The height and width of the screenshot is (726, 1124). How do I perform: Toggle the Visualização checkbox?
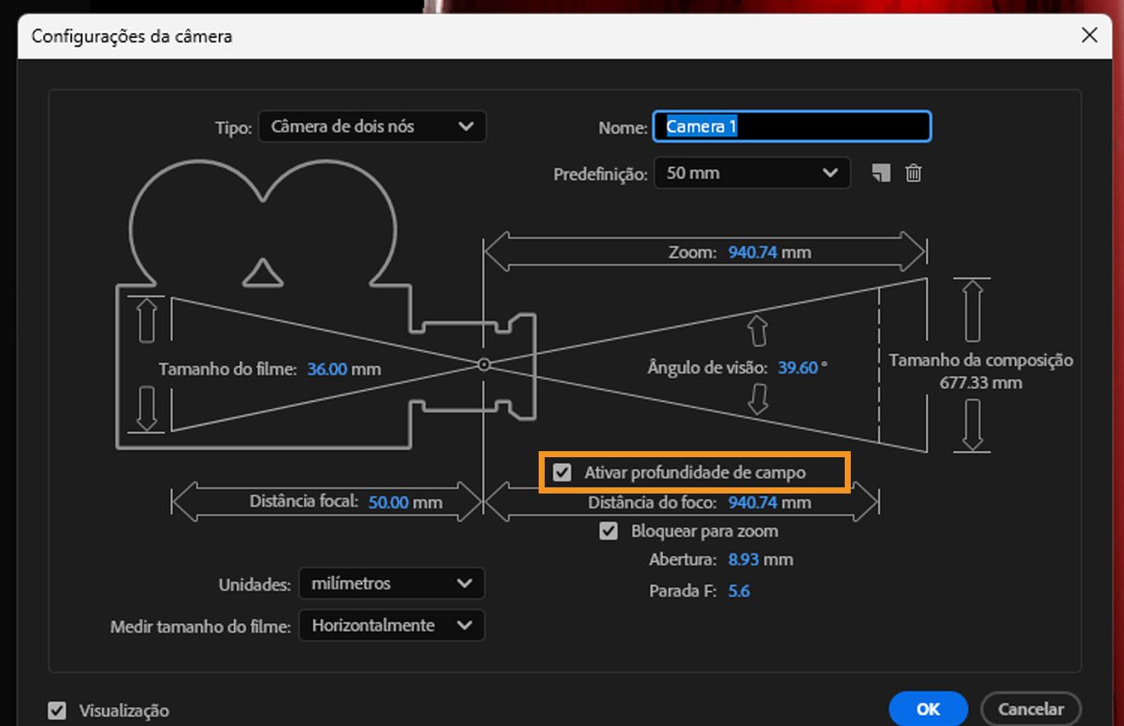[57, 710]
